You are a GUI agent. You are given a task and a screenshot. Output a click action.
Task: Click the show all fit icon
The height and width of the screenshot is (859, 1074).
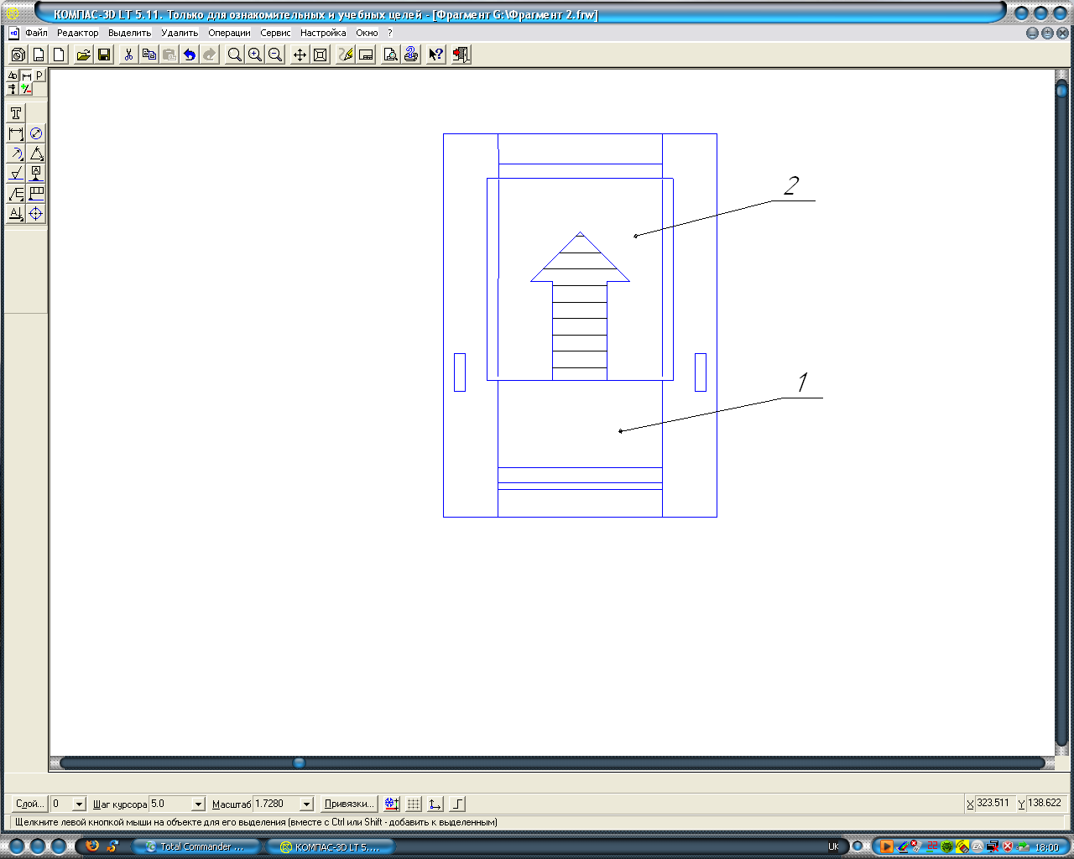[x=320, y=55]
